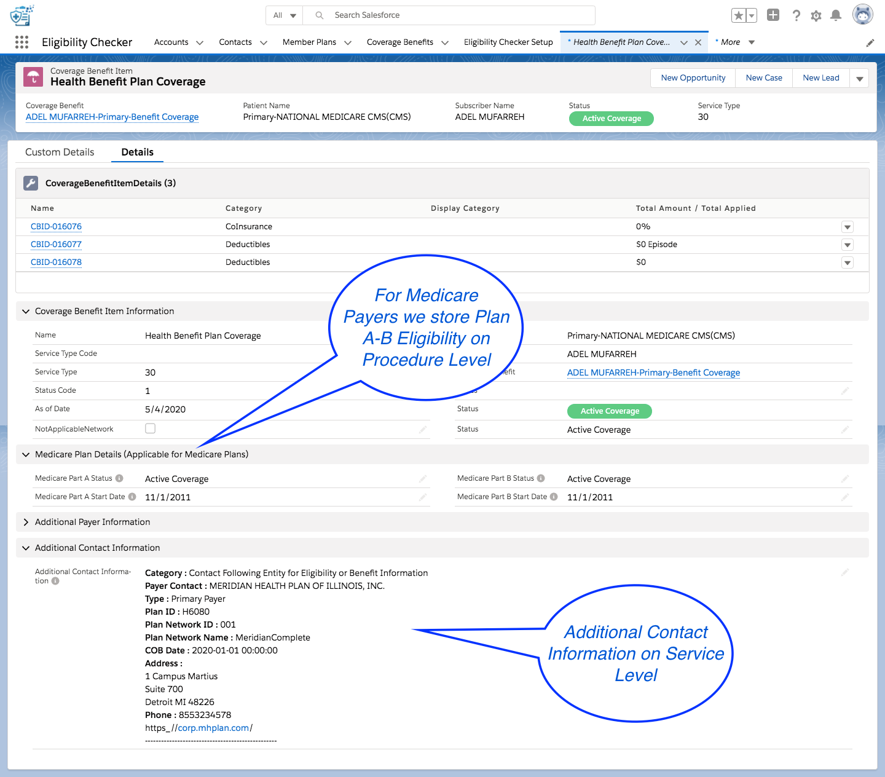Open the Eligibility Checker Setup tab

pos(508,42)
